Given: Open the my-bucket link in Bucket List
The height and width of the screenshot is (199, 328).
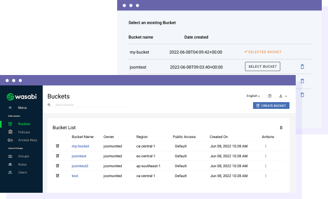Looking at the screenshot, I should pos(80,146).
